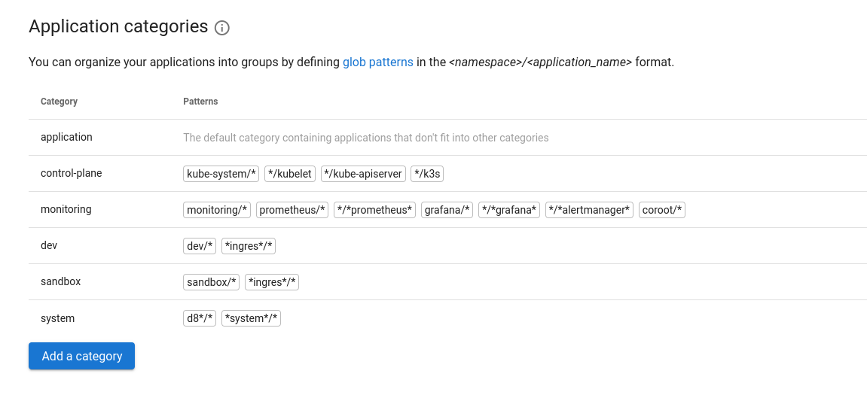Click the prometheus/* pattern chip
The image size is (867, 398).
coord(292,210)
